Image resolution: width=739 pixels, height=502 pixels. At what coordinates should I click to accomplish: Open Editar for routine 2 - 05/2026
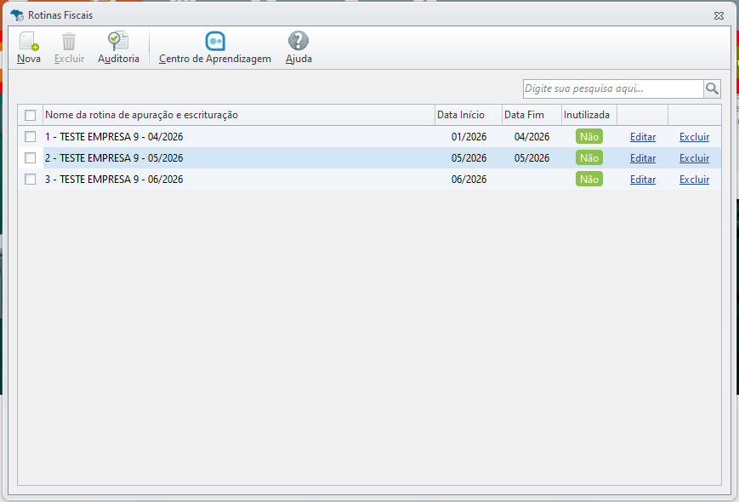tap(643, 158)
